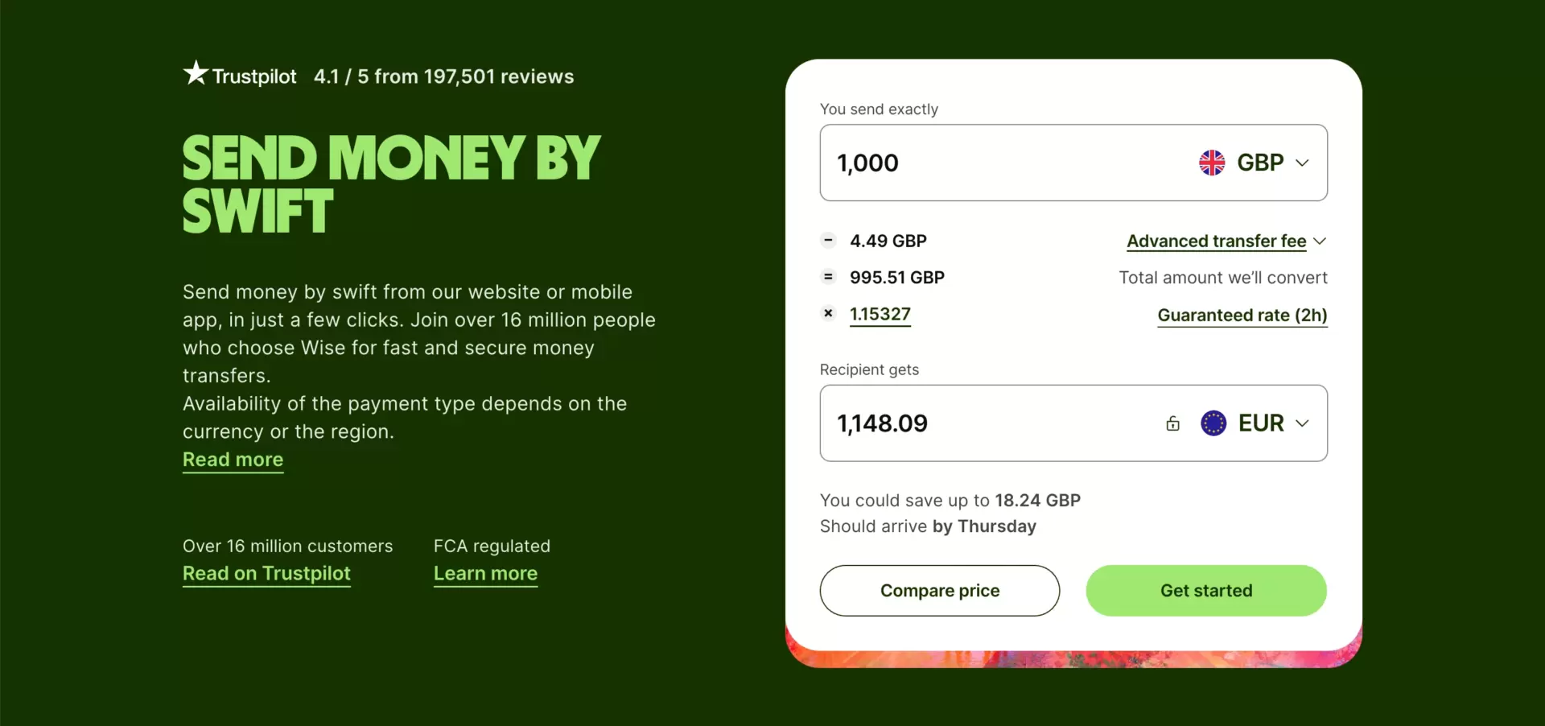
Task: Click the minus icon next to transfer fee
Action: pyautogui.click(x=828, y=240)
